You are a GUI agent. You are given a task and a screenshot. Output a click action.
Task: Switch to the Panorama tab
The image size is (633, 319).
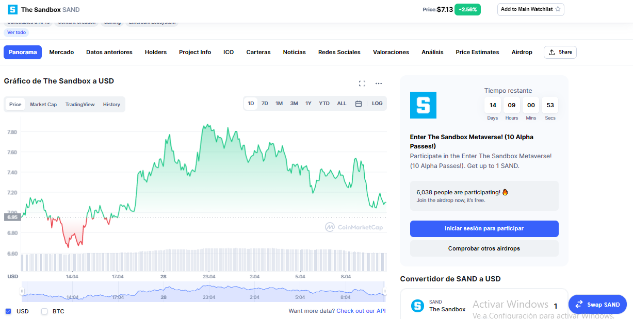click(23, 52)
